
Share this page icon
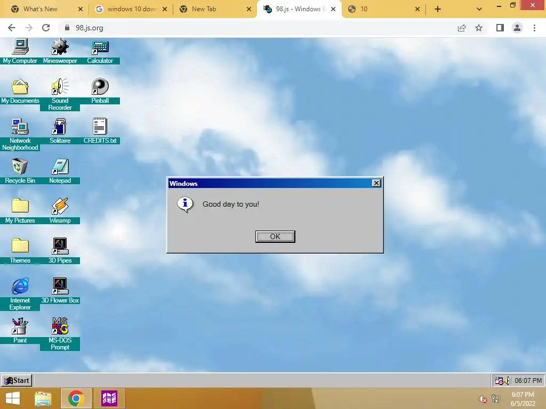coord(462,28)
